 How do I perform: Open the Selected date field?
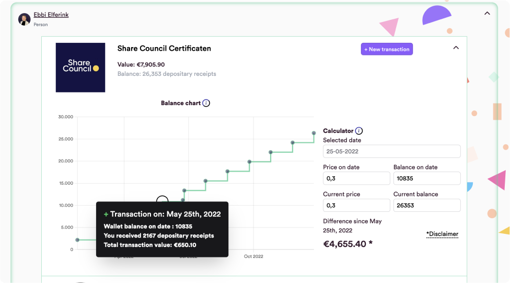click(391, 151)
